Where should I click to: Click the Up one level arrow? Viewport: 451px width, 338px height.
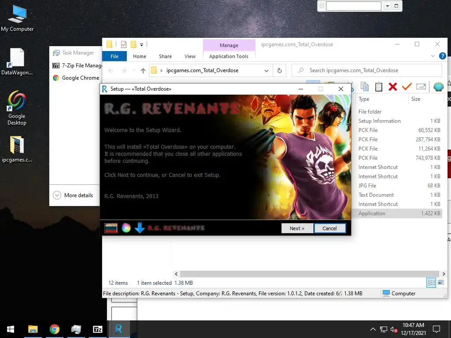[143, 70]
